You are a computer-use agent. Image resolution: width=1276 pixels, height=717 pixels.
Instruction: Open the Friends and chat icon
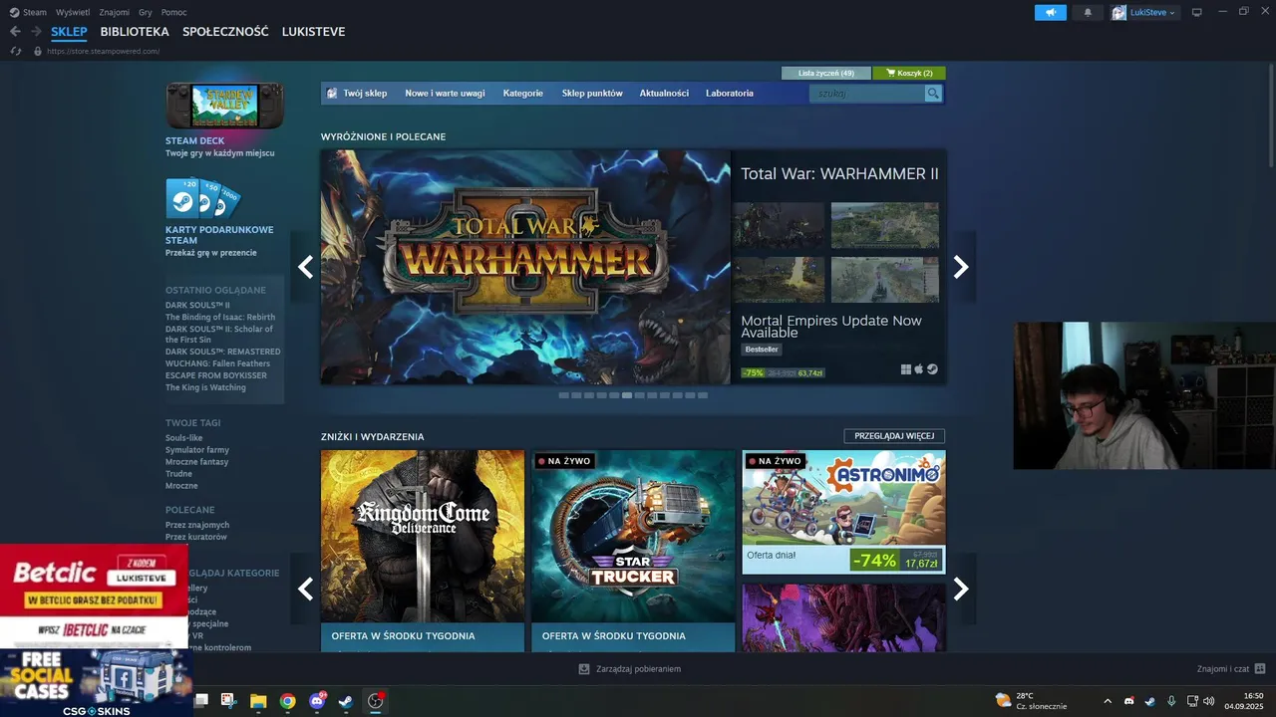tap(1260, 668)
